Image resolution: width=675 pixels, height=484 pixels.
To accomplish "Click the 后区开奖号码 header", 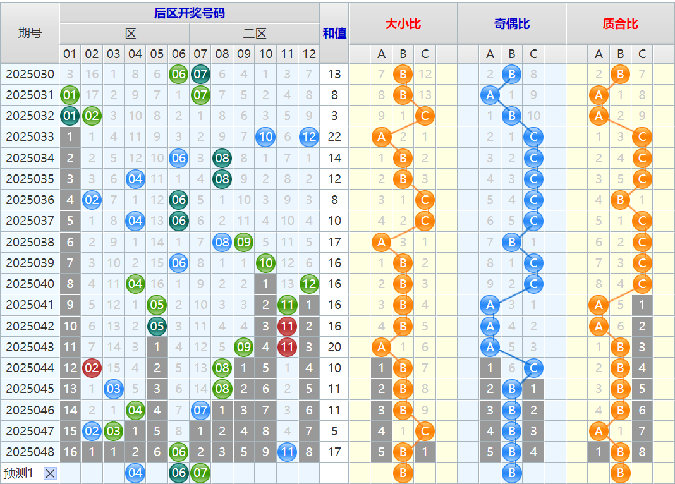I will (190, 13).
